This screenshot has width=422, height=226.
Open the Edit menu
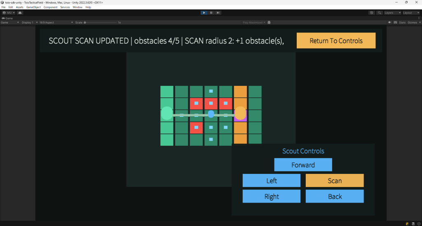(x=11, y=7)
